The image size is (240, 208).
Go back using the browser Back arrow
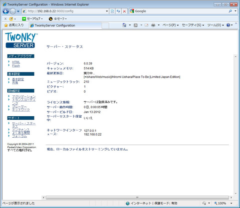5,11
